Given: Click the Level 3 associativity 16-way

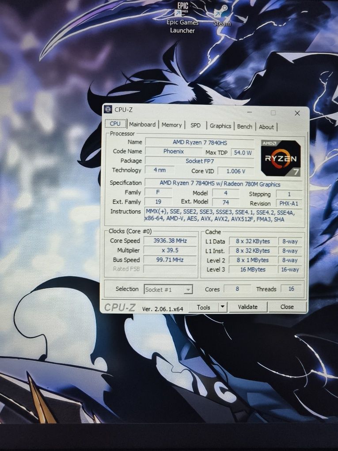Looking at the screenshot, I should pyautogui.click(x=290, y=270).
